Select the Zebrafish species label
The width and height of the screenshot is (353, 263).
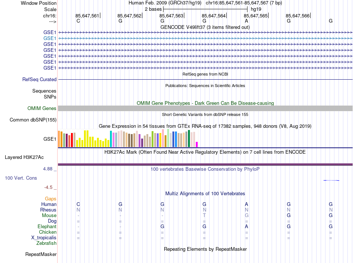(46, 243)
